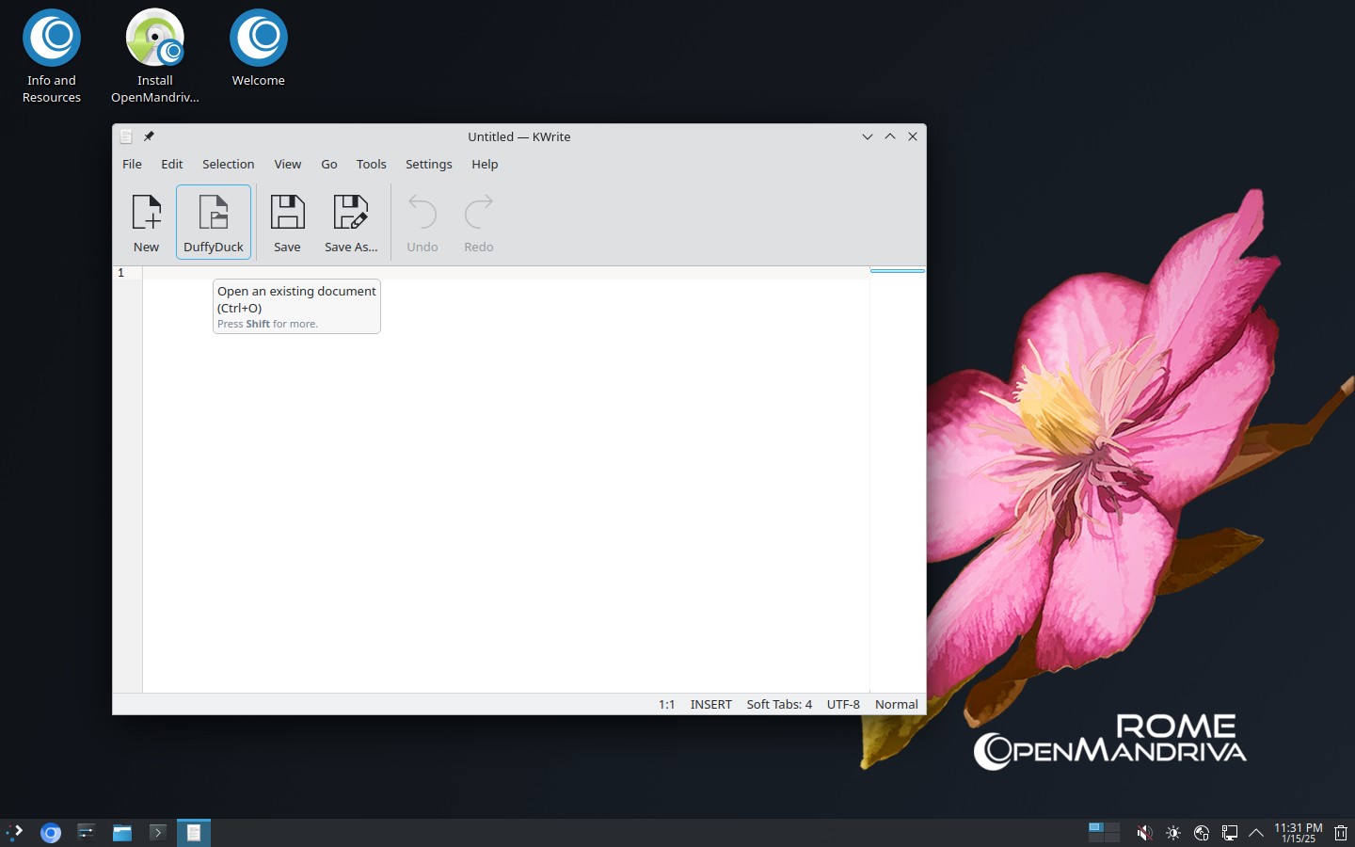Open the Tools menu
Viewport: 1355px width, 847px height.
[371, 164]
